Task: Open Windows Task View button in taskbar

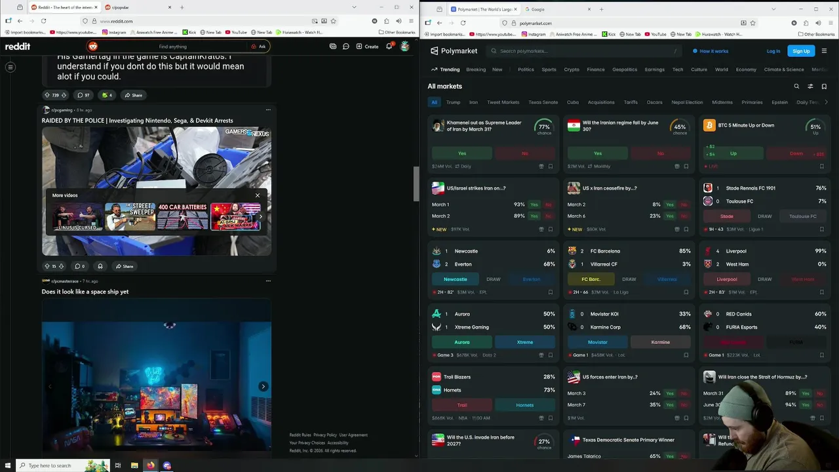Action: (x=118, y=465)
